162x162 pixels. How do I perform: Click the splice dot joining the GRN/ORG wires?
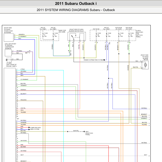point(84,58)
